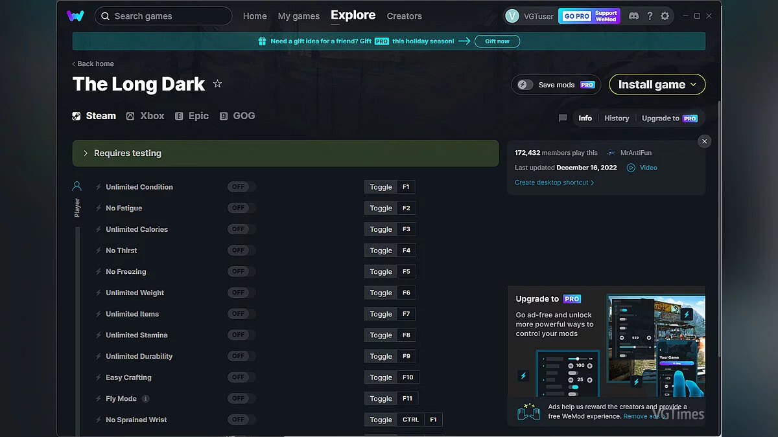Click the Player icon in left sidebar

coord(77,186)
